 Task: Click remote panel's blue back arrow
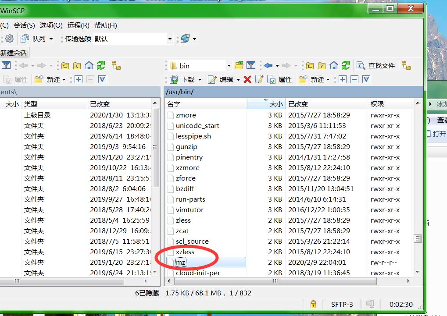268,65
